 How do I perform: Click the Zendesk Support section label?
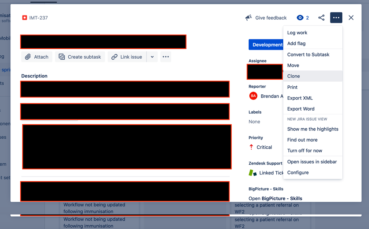[x=266, y=163]
